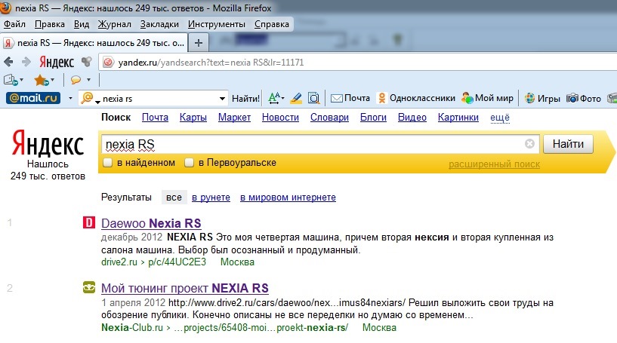Expand the login icon dropdown arrow
617x343 pixels.
22,80
